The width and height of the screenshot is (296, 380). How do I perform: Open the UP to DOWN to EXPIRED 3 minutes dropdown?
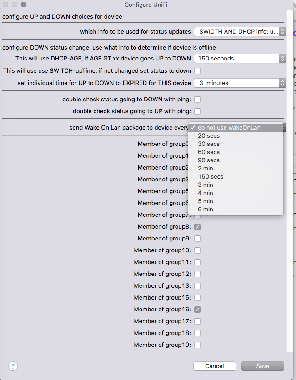[240, 83]
